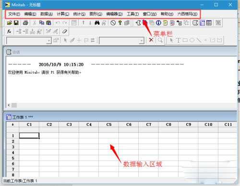
Task: Click the Show Session Folder icon
Action: click(138, 23)
